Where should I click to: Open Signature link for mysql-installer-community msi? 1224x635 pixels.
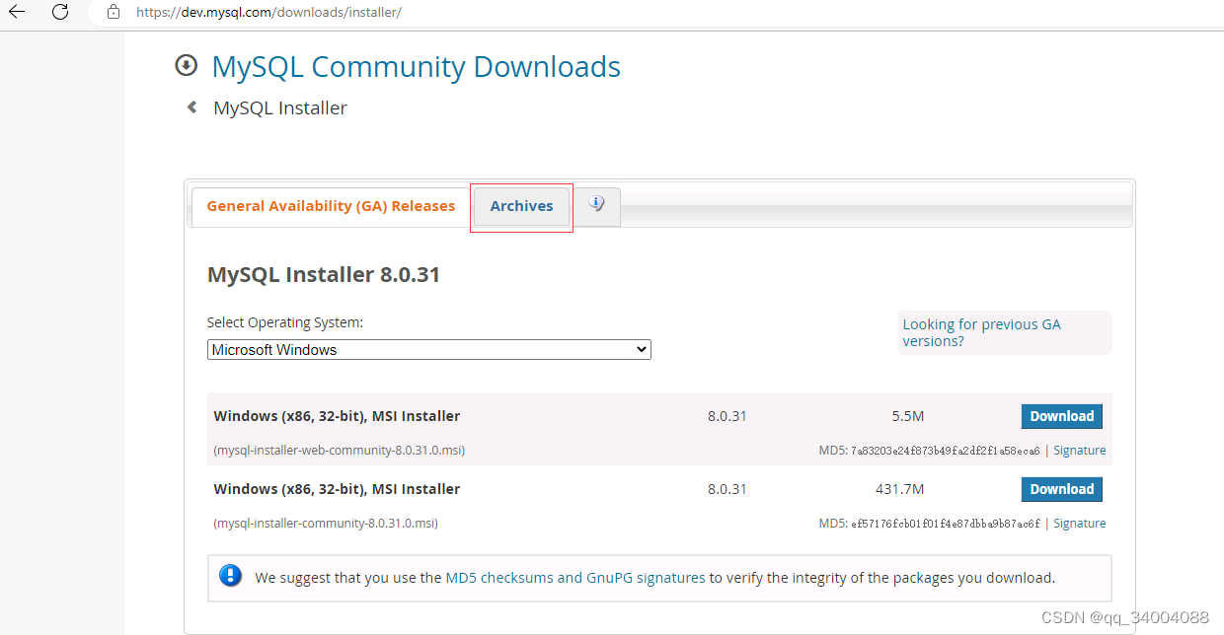(1079, 524)
